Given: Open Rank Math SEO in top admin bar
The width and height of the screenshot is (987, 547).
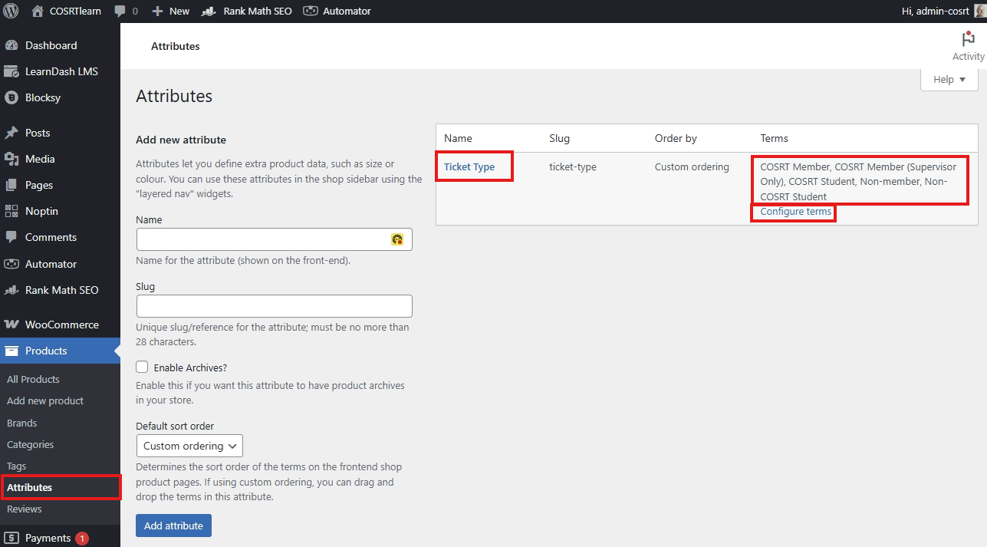Looking at the screenshot, I should tap(247, 11).
